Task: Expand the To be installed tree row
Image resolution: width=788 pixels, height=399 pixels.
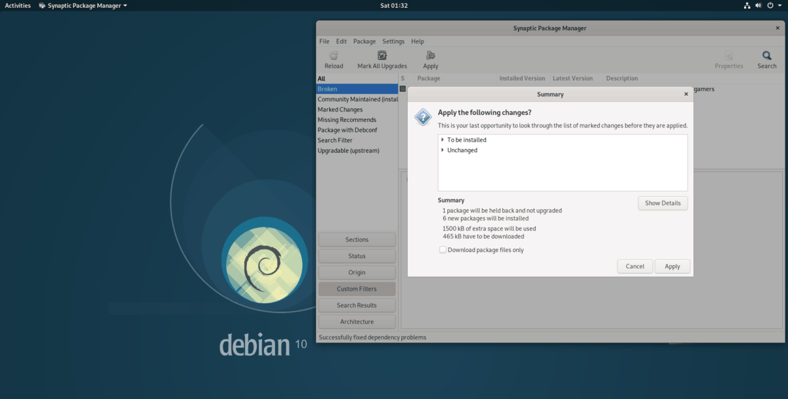Action: (x=443, y=140)
